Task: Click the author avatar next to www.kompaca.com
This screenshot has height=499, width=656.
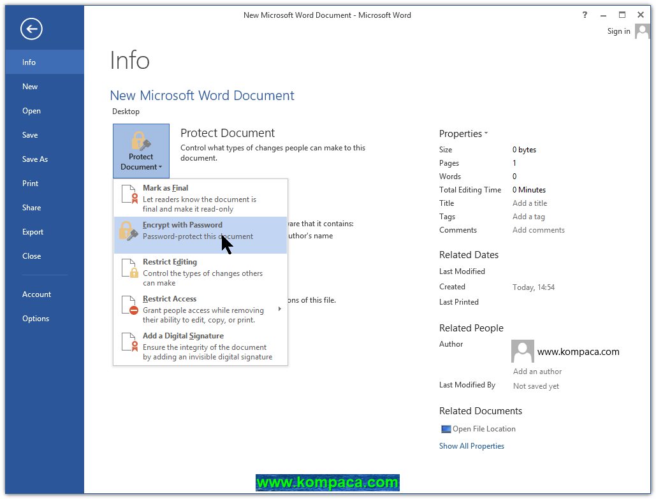Action: click(523, 351)
